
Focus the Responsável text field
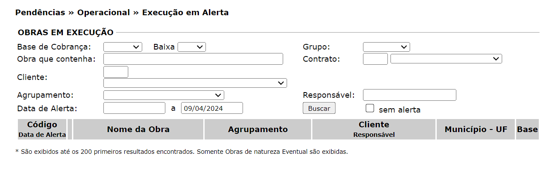tap(409, 95)
